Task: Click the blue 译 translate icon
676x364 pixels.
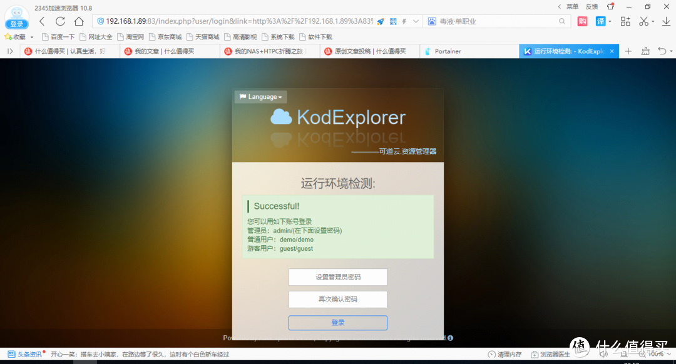Action: click(x=600, y=21)
